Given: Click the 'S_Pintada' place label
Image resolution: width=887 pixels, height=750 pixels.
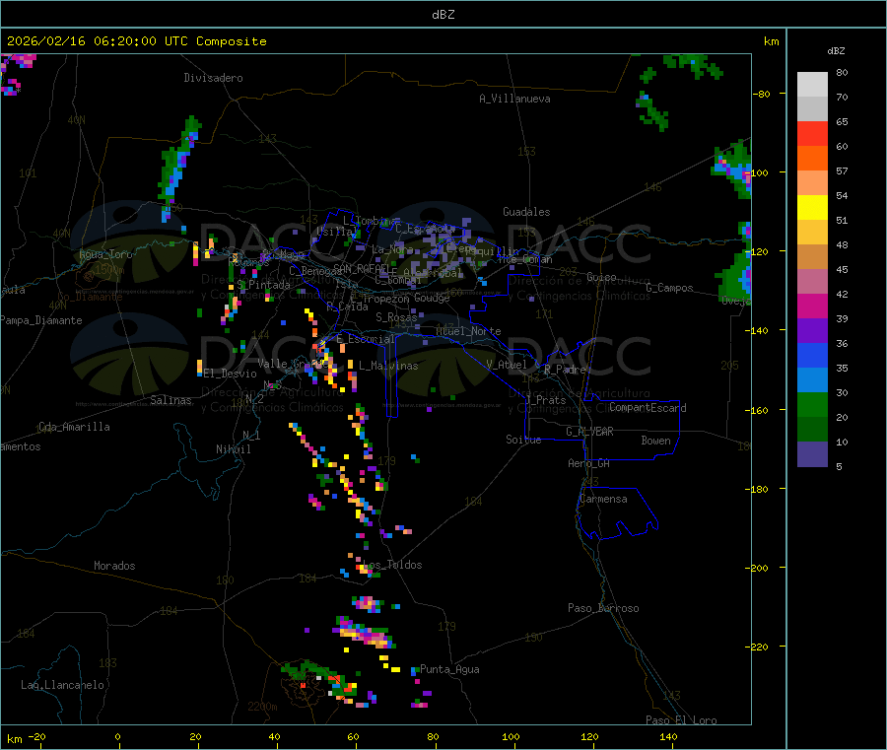Looking at the screenshot, I should [x=263, y=285].
